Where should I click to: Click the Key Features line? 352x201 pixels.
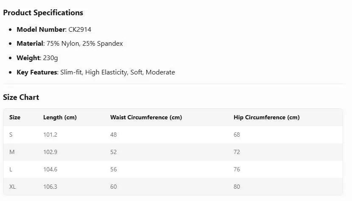95,72
